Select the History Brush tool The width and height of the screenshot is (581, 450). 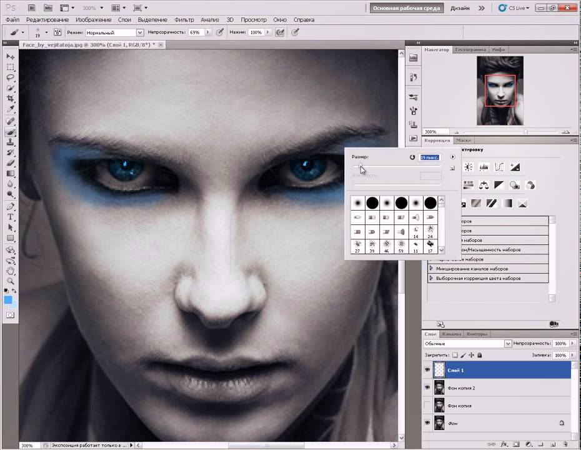click(11, 152)
